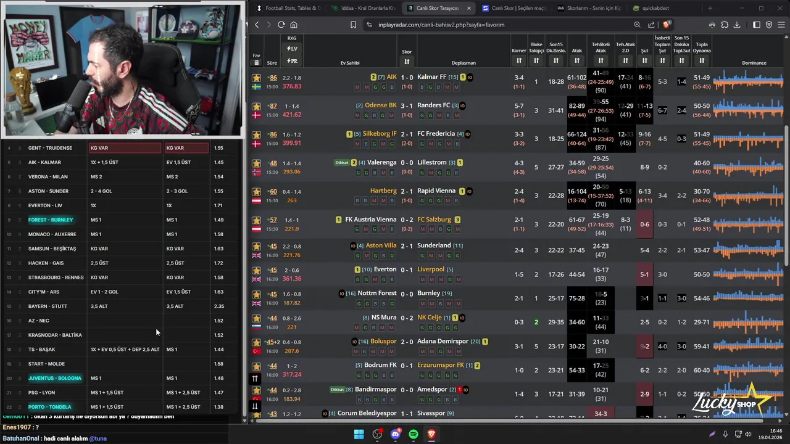Open the browser downloads icon

click(x=736, y=25)
